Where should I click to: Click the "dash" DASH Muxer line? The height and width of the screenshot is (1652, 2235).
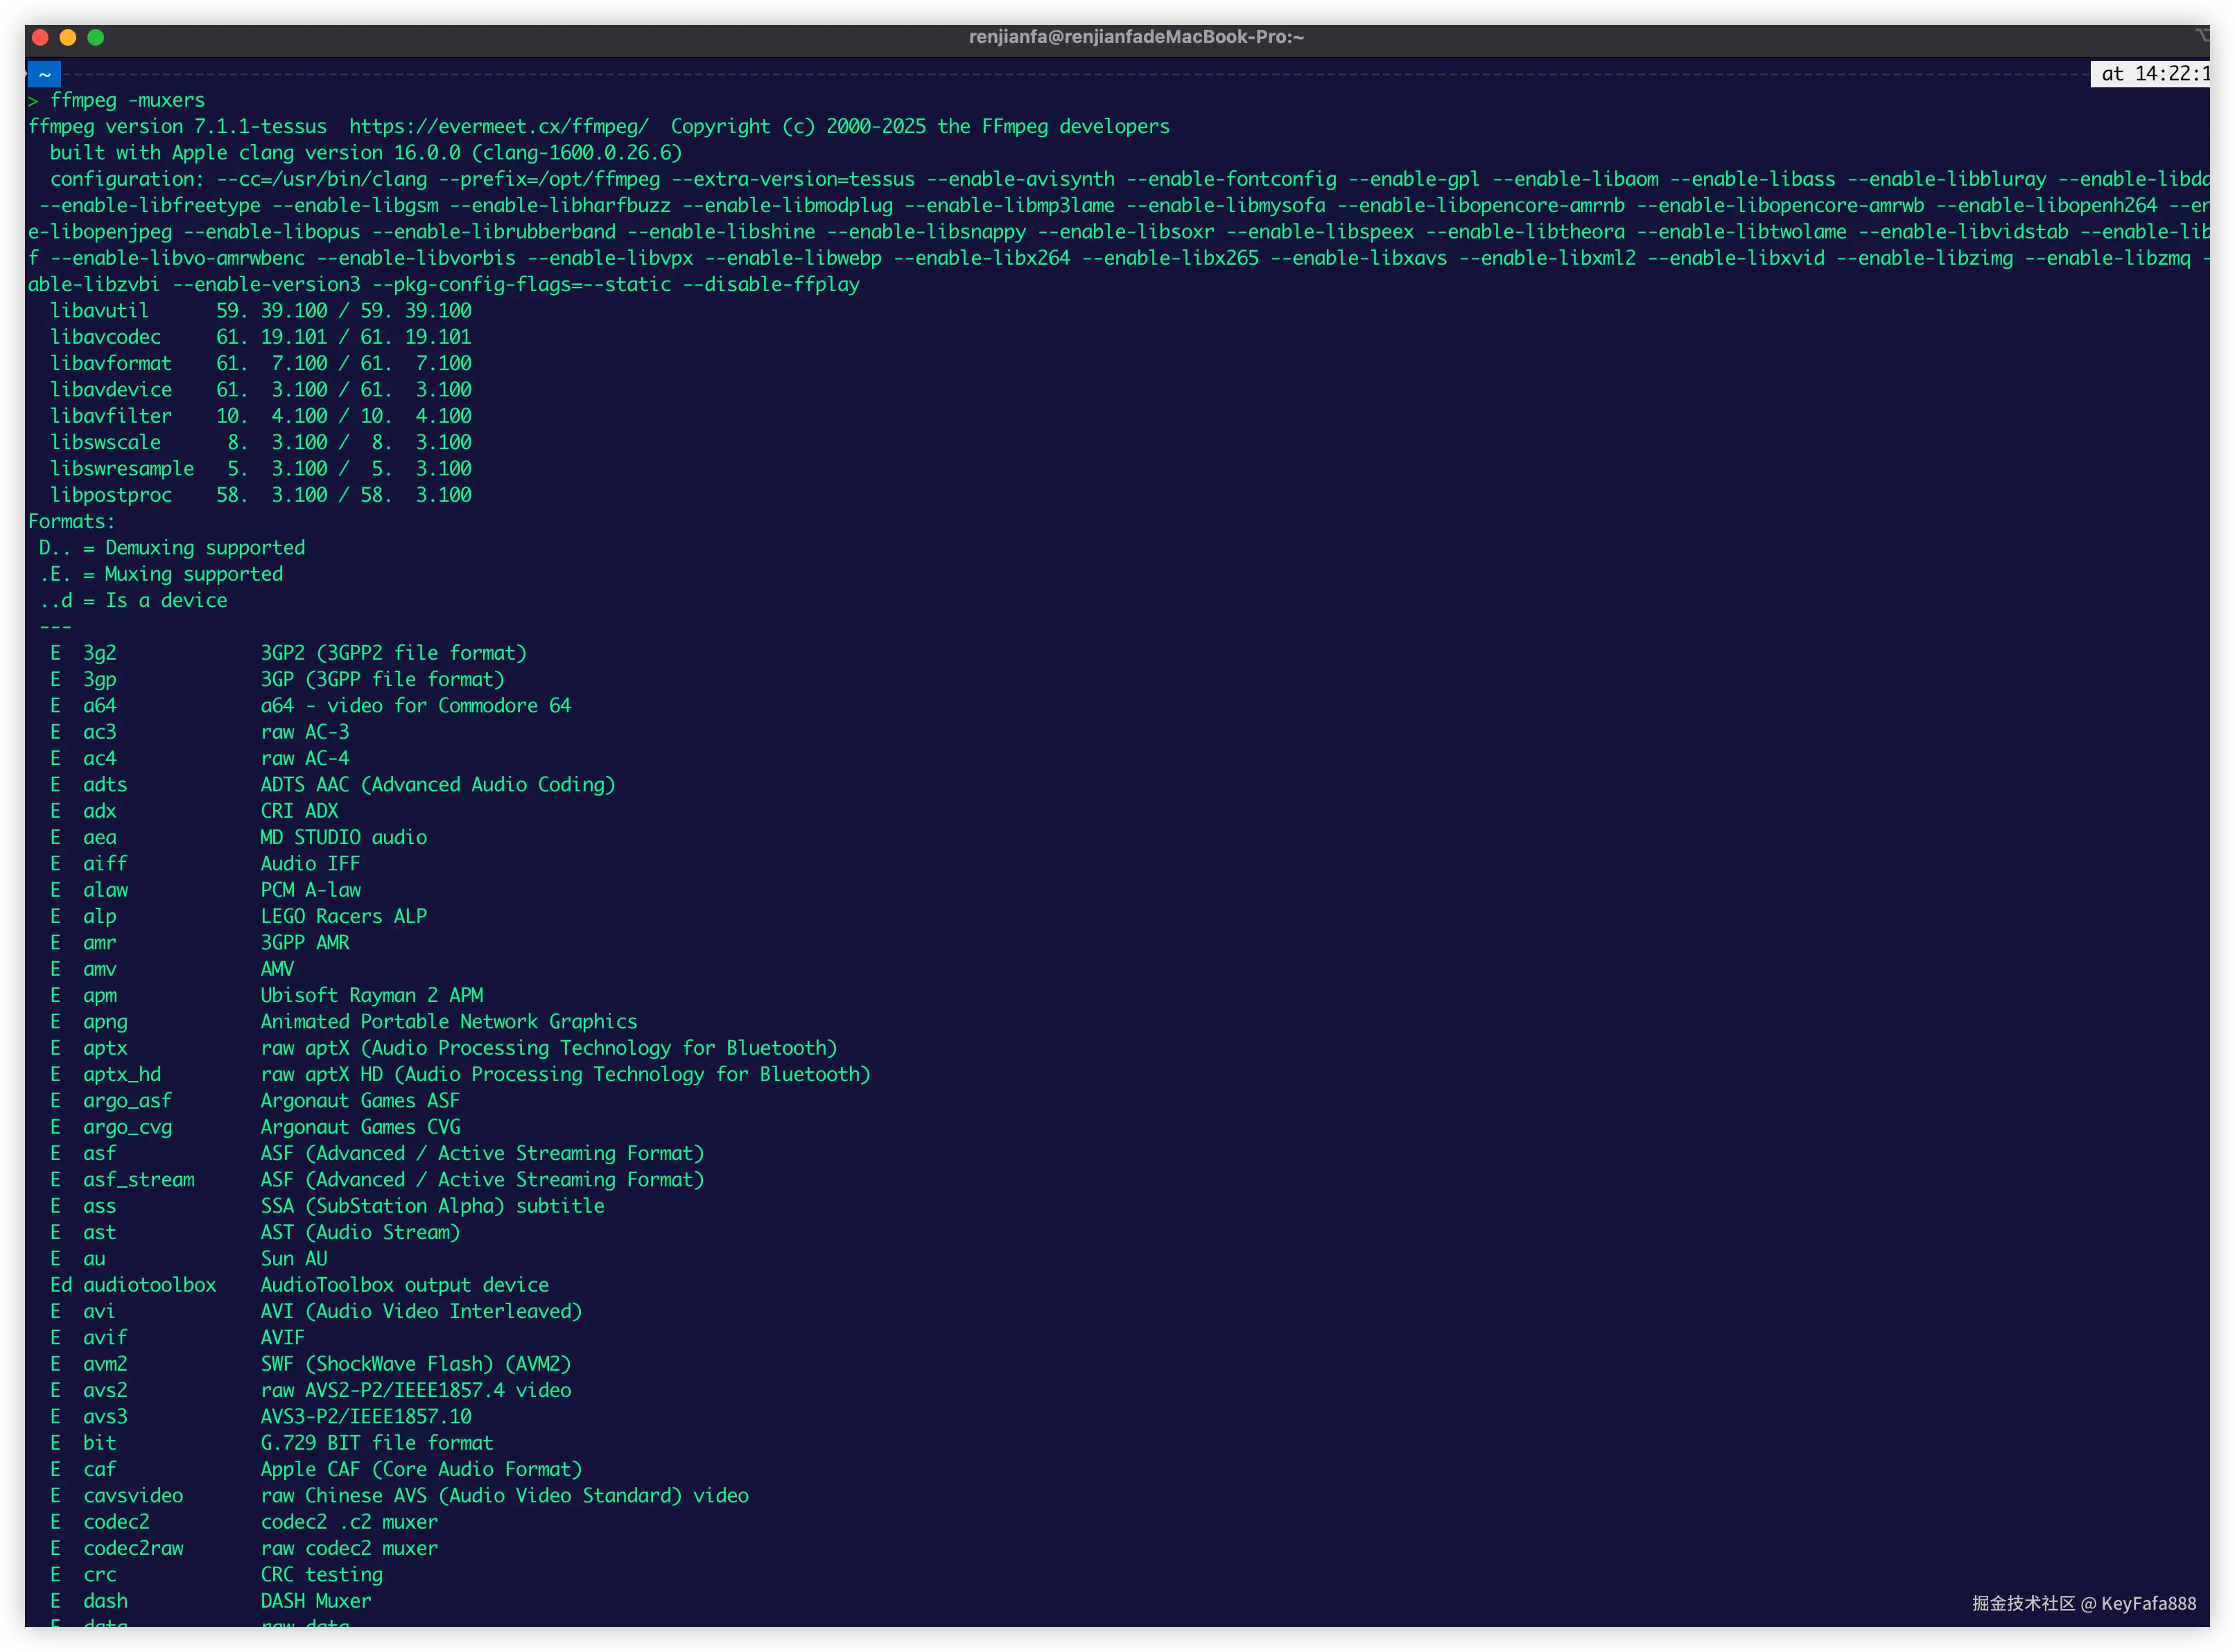point(105,1600)
